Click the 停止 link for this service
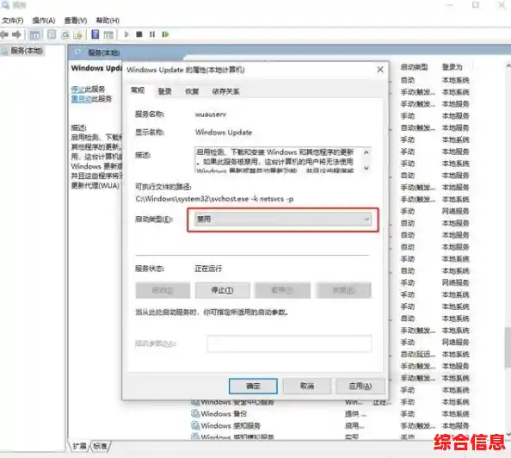Image resolution: width=511 pixels, height=458 pixels. (78, 89)
